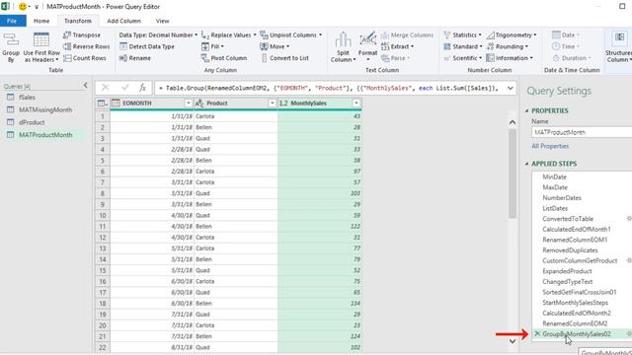The image size is (632, 355).
Task: Click the query Name input field
Action: pos(582,132)
